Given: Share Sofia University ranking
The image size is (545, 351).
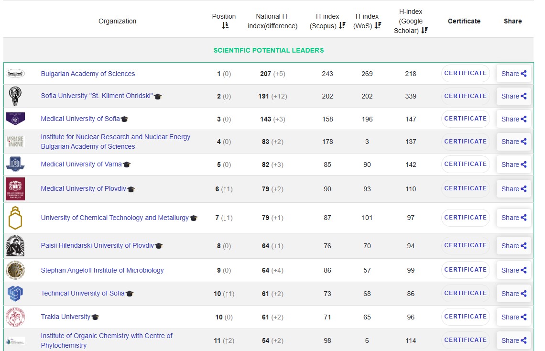Looking at the screenshot, I should [514, 96].
